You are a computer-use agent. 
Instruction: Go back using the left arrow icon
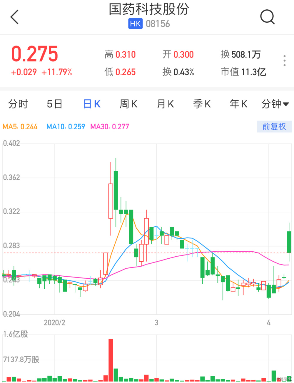point(14,17)
